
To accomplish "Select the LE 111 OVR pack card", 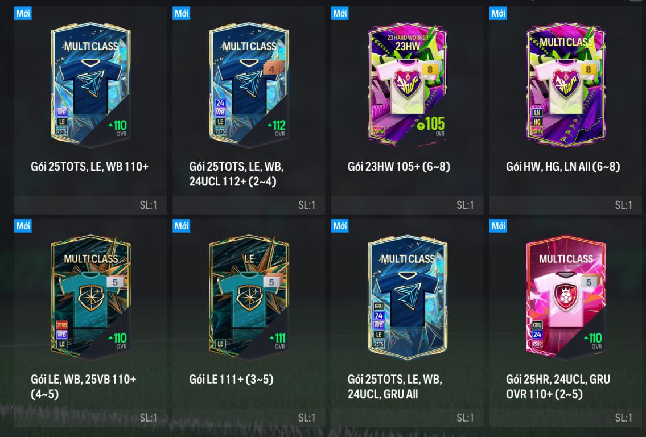I will pyautogui.click(x=249, y=298).
